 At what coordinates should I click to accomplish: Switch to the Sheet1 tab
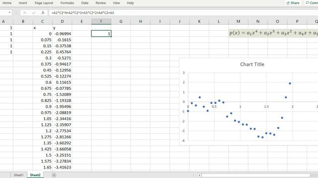coord(19,175)
